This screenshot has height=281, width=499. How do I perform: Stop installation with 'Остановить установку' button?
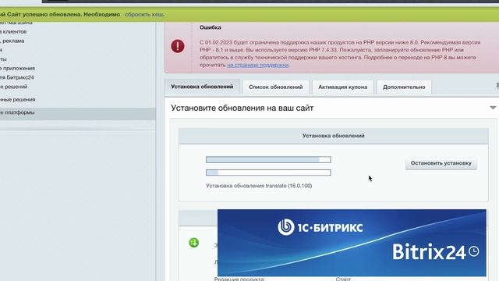441,163
